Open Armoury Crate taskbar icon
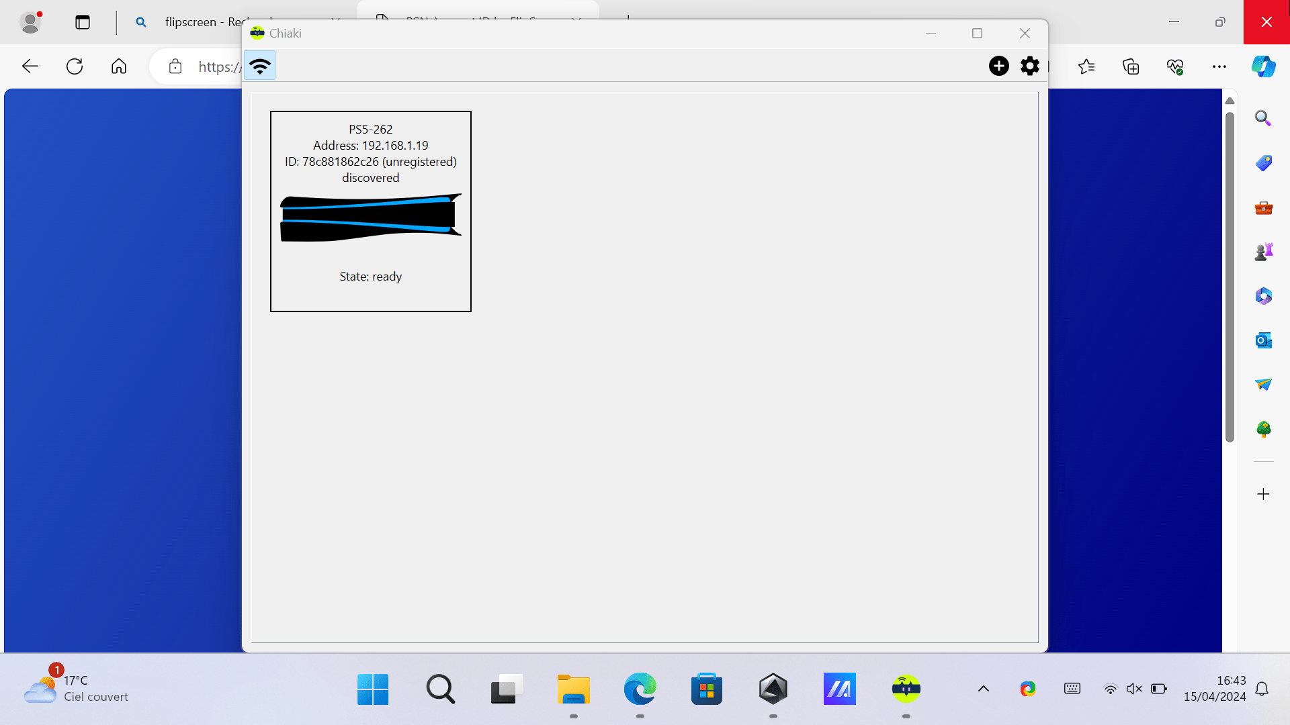1290x725 pixels. coord(773,689)
